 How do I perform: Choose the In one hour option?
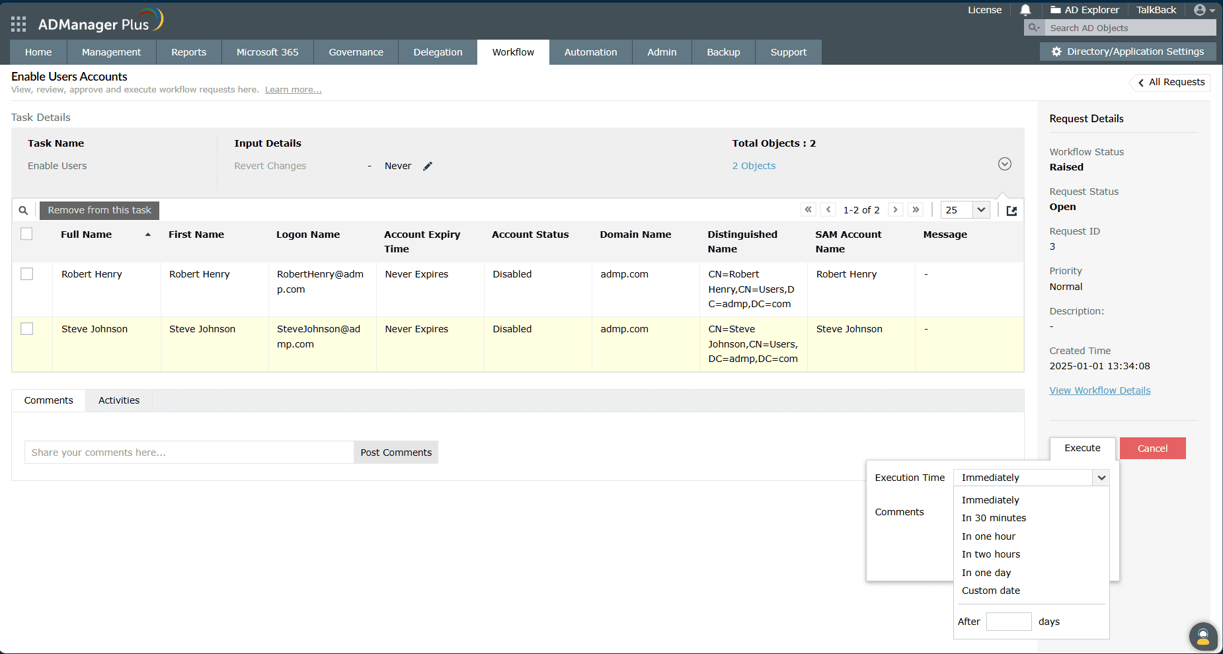click(988, 536)
